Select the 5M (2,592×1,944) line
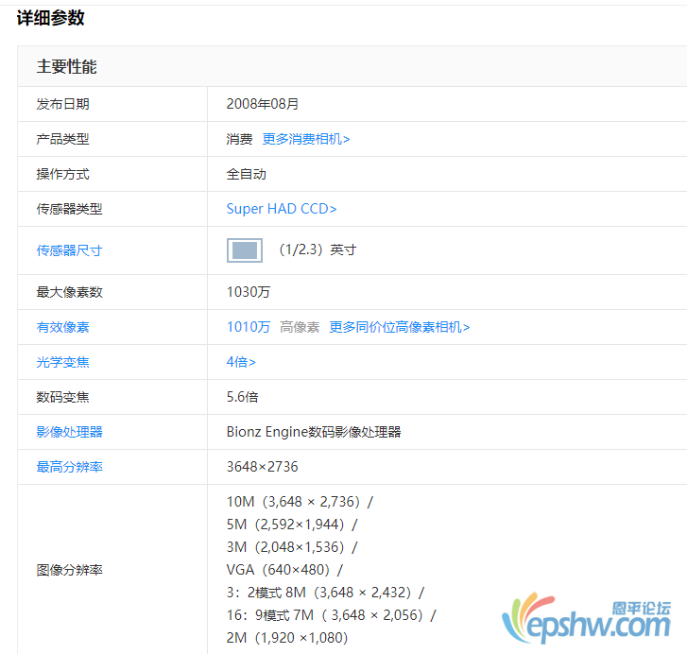The width and height of the screenshot is (687, 654). 292,525
